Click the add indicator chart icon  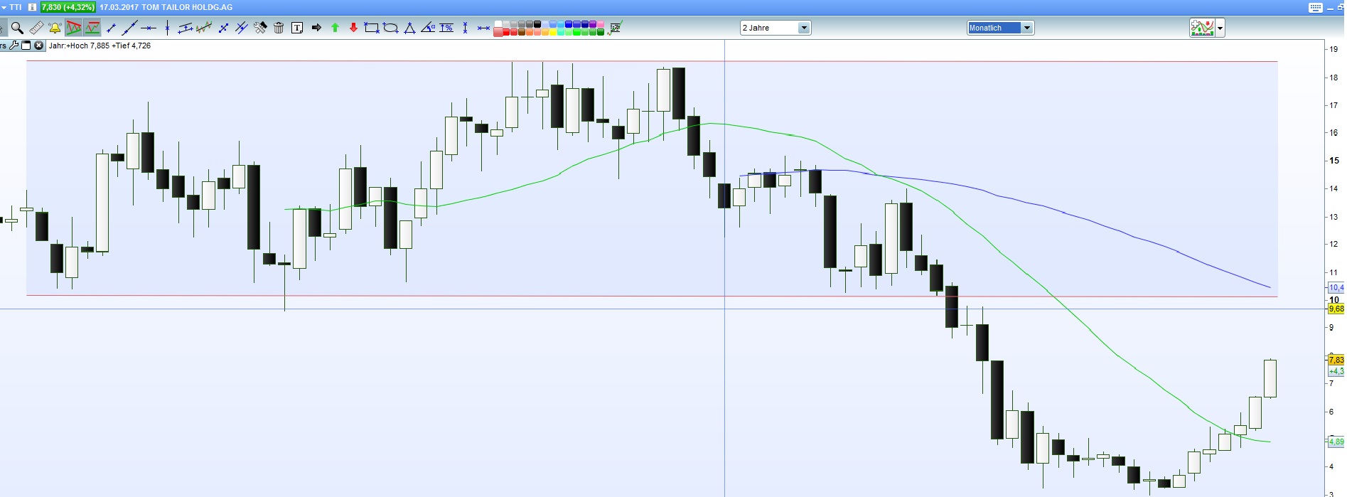1202,28
